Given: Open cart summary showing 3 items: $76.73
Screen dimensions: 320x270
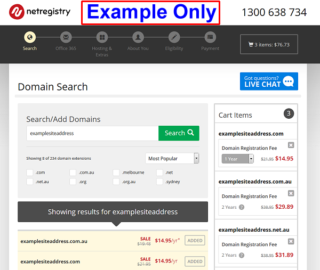Looking at the screenshot, I should (269, 45).
